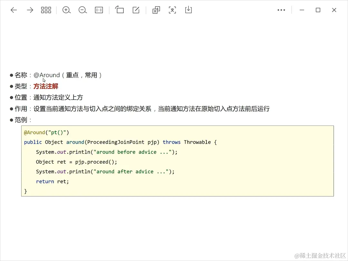Go to the next image with the forward arrow
348x261 pixels.
(30, 10)
